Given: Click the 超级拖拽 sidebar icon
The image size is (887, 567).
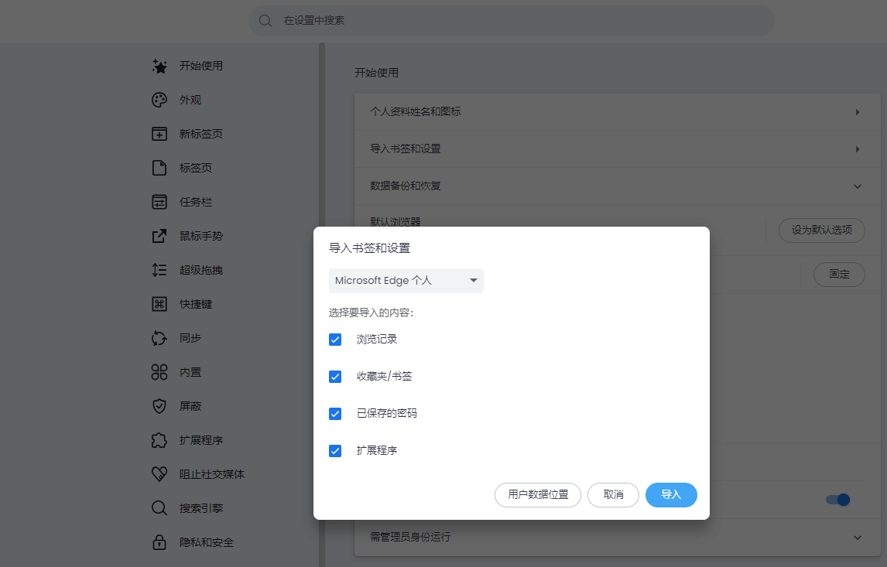Looking at the screenshot, I should pos(159,271).
